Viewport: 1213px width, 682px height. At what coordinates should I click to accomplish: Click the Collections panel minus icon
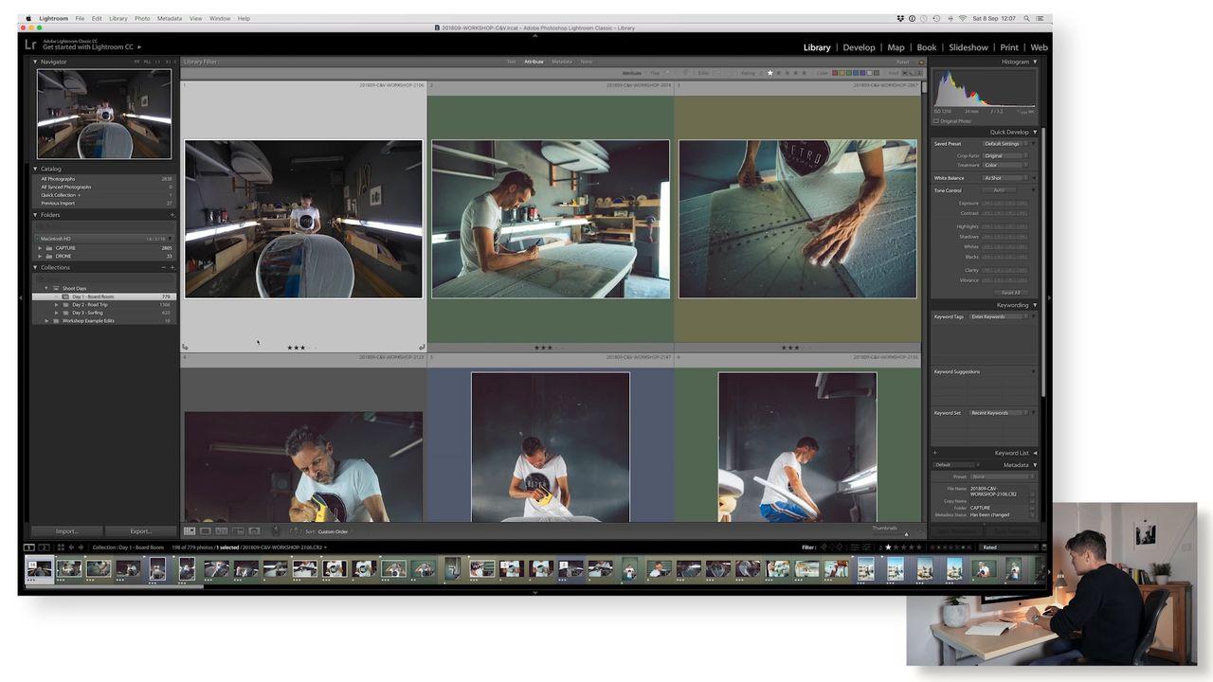[163, 268]
